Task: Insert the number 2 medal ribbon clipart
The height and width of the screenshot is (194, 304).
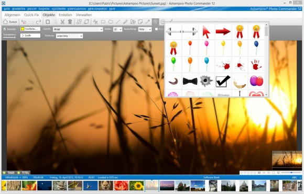Action: pyautogui.click(x=256, y=31)
